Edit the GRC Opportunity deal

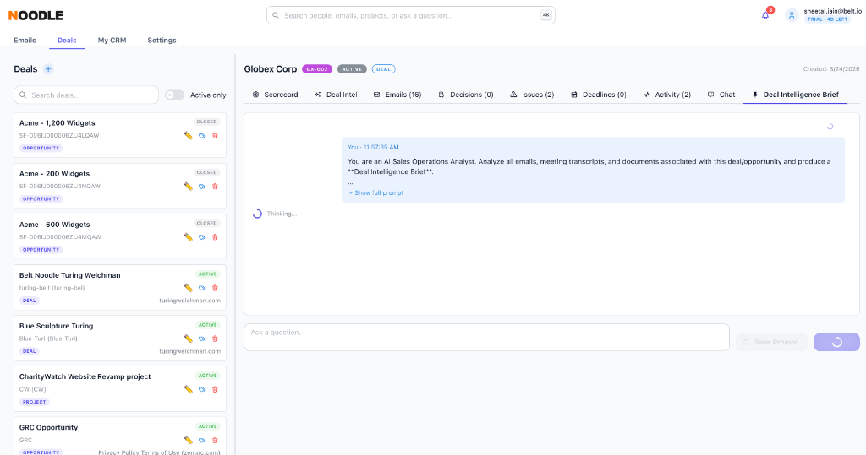[x=189, y=440]
